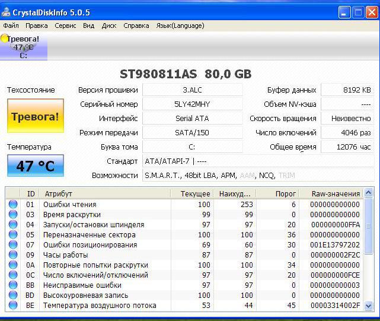Close the CrystalDiskInfo window

coord(372,12)
